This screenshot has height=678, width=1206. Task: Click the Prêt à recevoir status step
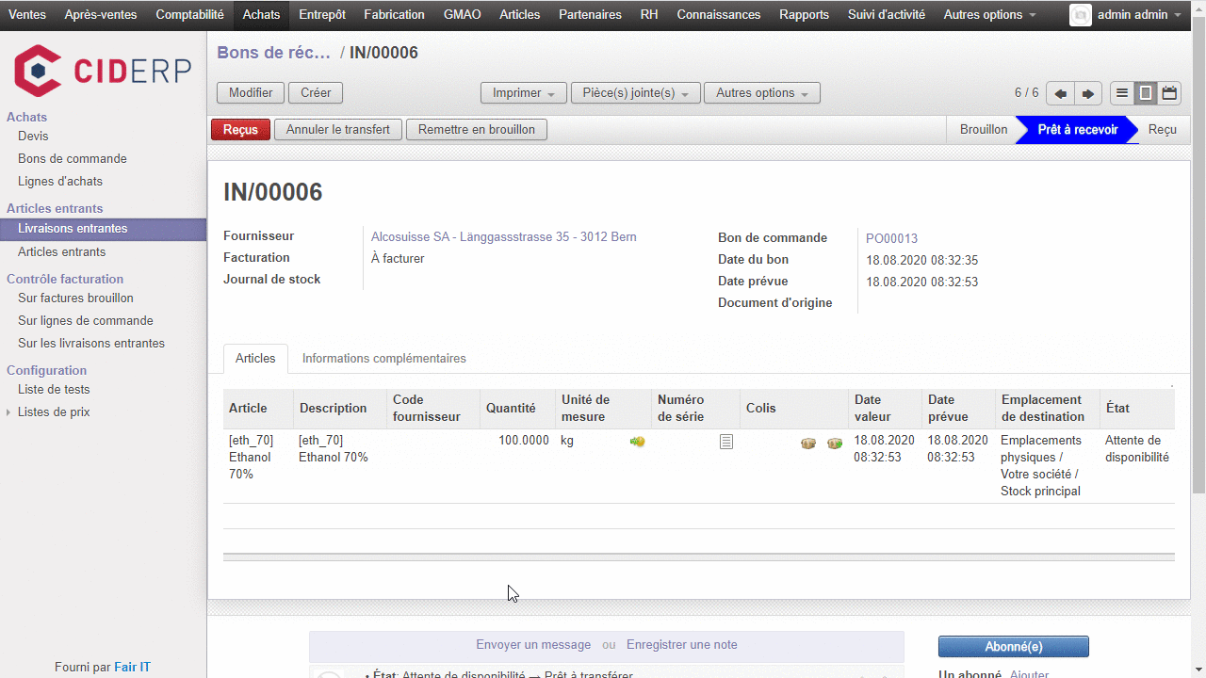click(x=1077, y=130)
